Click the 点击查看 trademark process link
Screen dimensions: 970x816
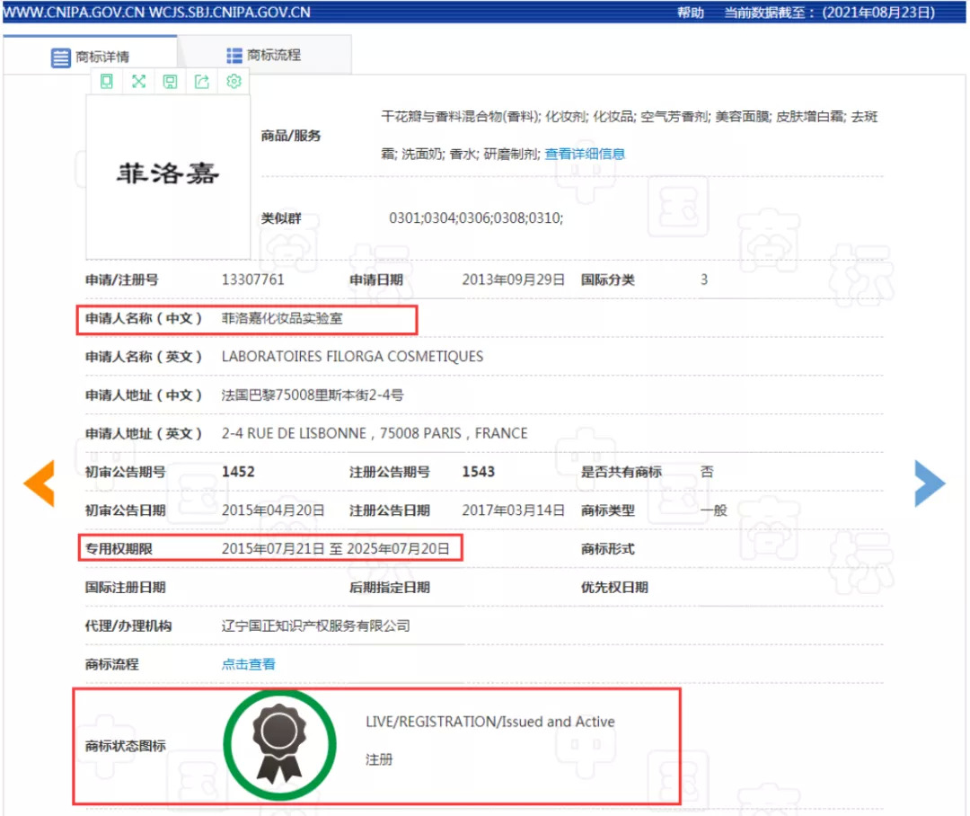[248, 664]
